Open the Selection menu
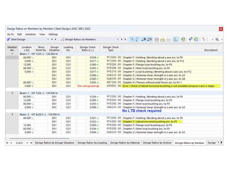228x171 pixels. coord(31,34)
